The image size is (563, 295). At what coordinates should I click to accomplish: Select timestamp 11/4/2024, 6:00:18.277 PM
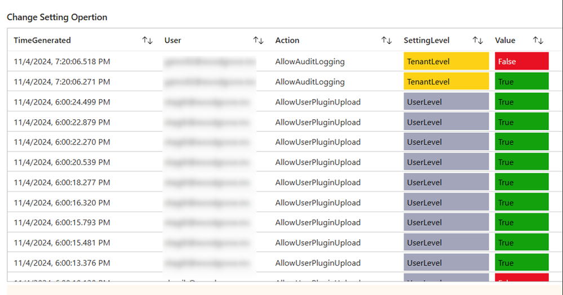pos(62,182)
